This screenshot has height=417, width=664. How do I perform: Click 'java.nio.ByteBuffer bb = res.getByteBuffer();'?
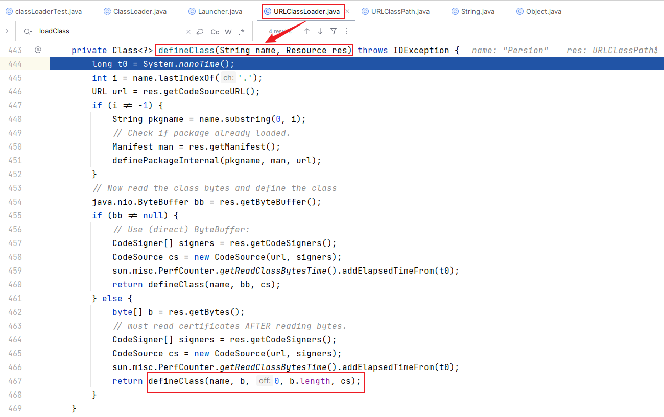(206, 202)
